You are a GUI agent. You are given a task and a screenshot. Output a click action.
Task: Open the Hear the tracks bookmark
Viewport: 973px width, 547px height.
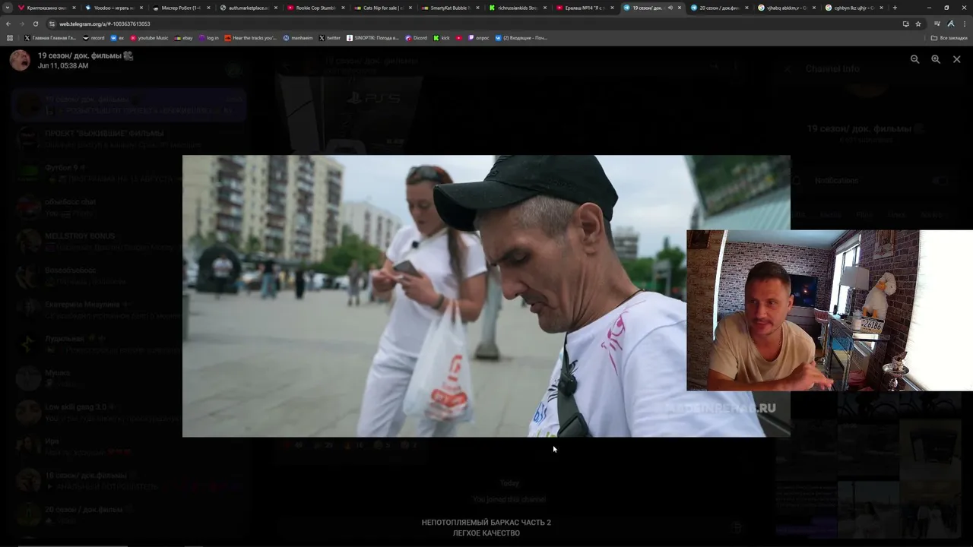point(250,37)
